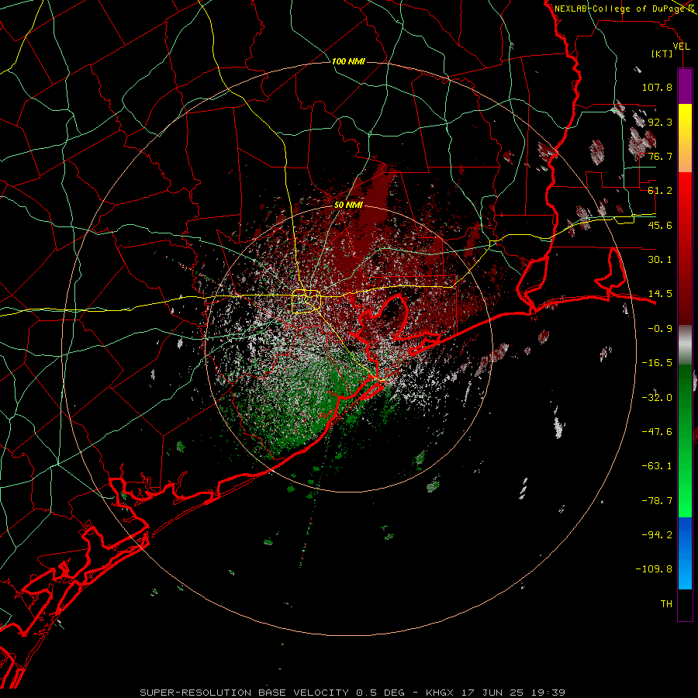Viewport: 698px width, 698px height.
Task: Click the purple segment of the color bar
Action: click(x=685, y=86)
